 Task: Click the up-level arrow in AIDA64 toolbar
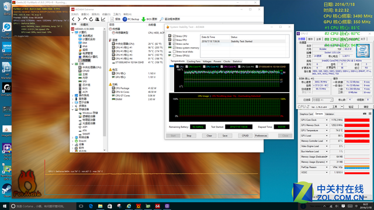point(85,19)
